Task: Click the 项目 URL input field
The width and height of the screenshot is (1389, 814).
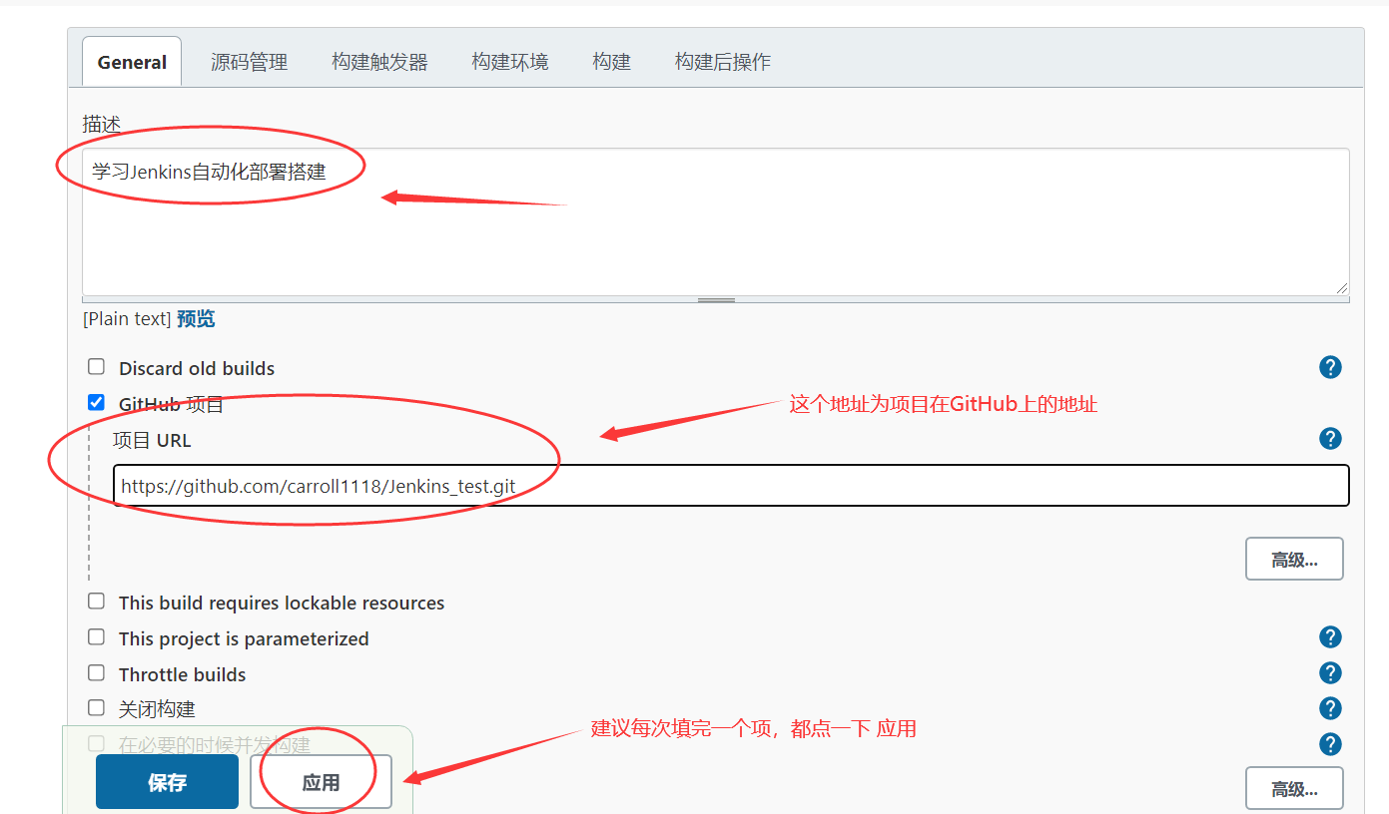Action: (731, 486)
